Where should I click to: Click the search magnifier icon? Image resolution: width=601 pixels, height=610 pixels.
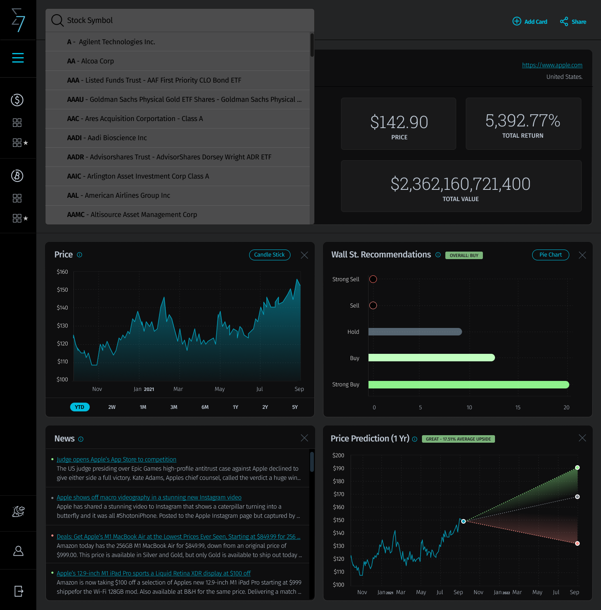tap(57, 20)
